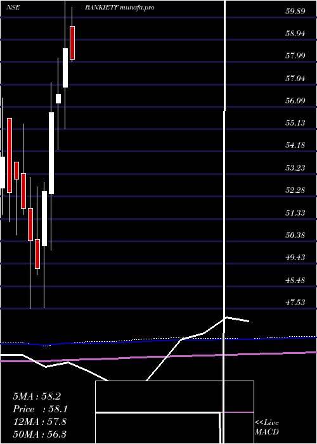Click the BANKIETF munafa.pro chart title
317x444 pixels.
coord(120,8)
